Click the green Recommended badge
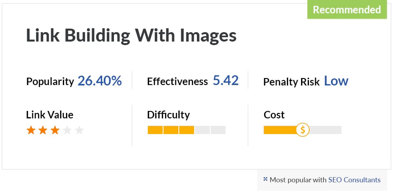 click(347, 9)
